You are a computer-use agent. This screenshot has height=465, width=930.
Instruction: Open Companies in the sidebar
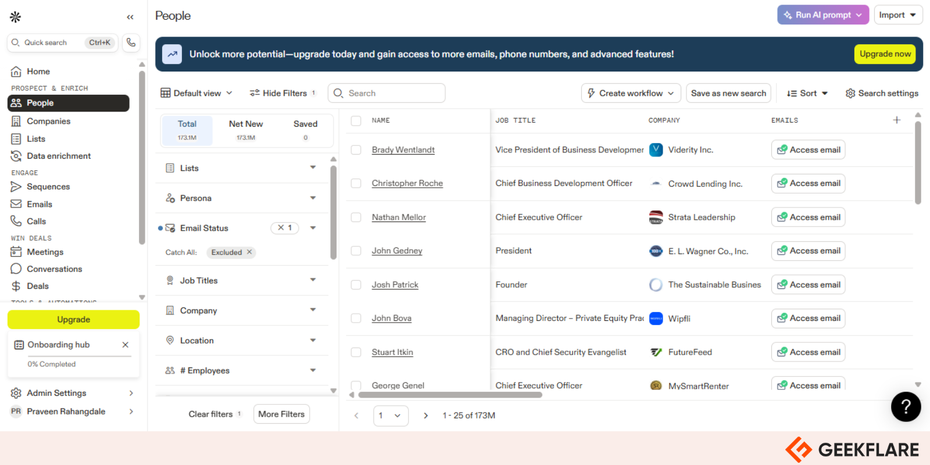click(48, 121)
